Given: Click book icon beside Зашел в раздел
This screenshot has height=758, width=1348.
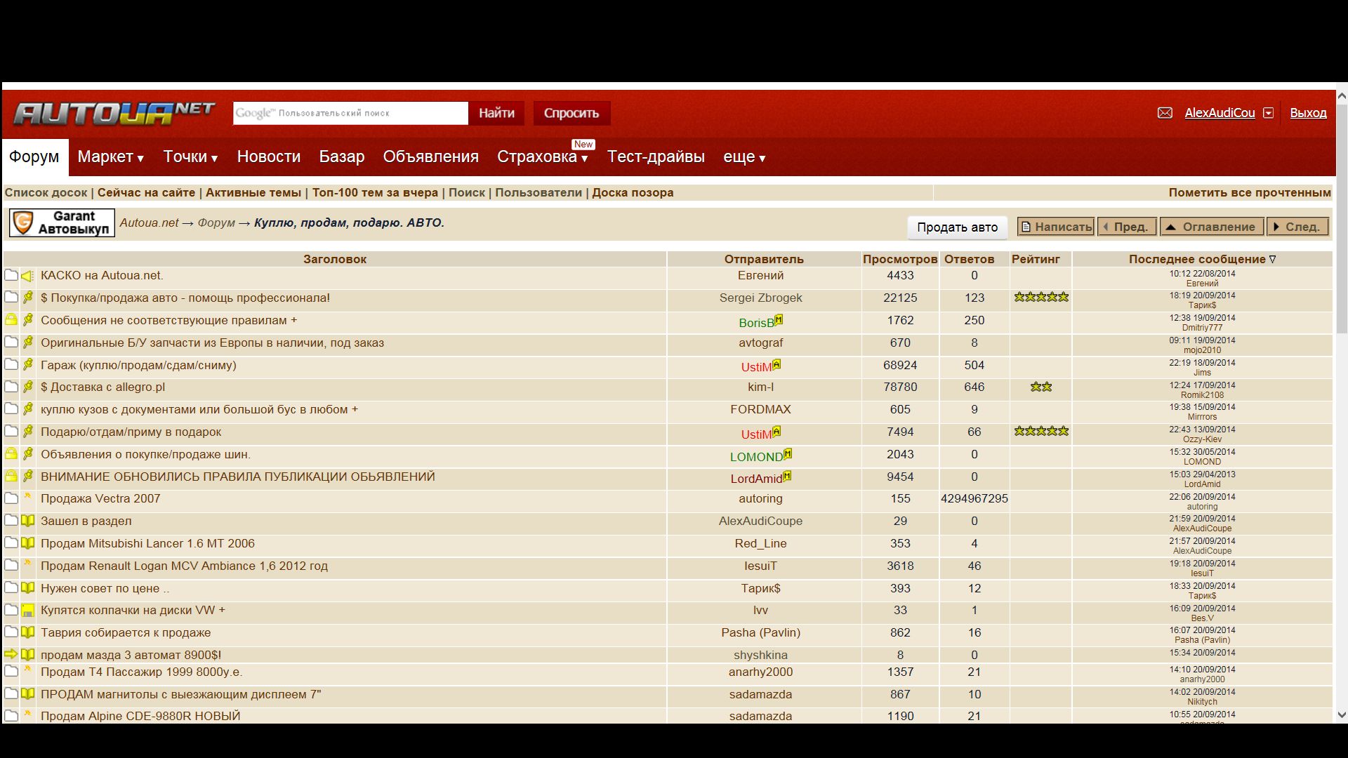Looking at the screenshot, I should [27, 521].
